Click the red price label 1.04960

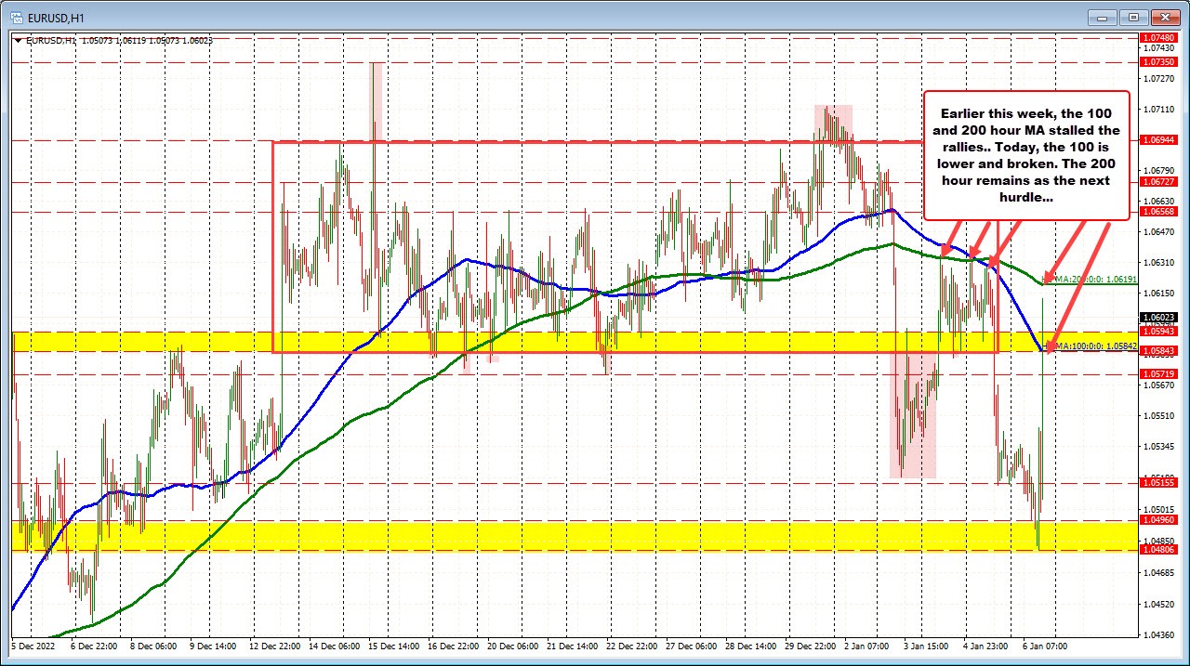1158,520
